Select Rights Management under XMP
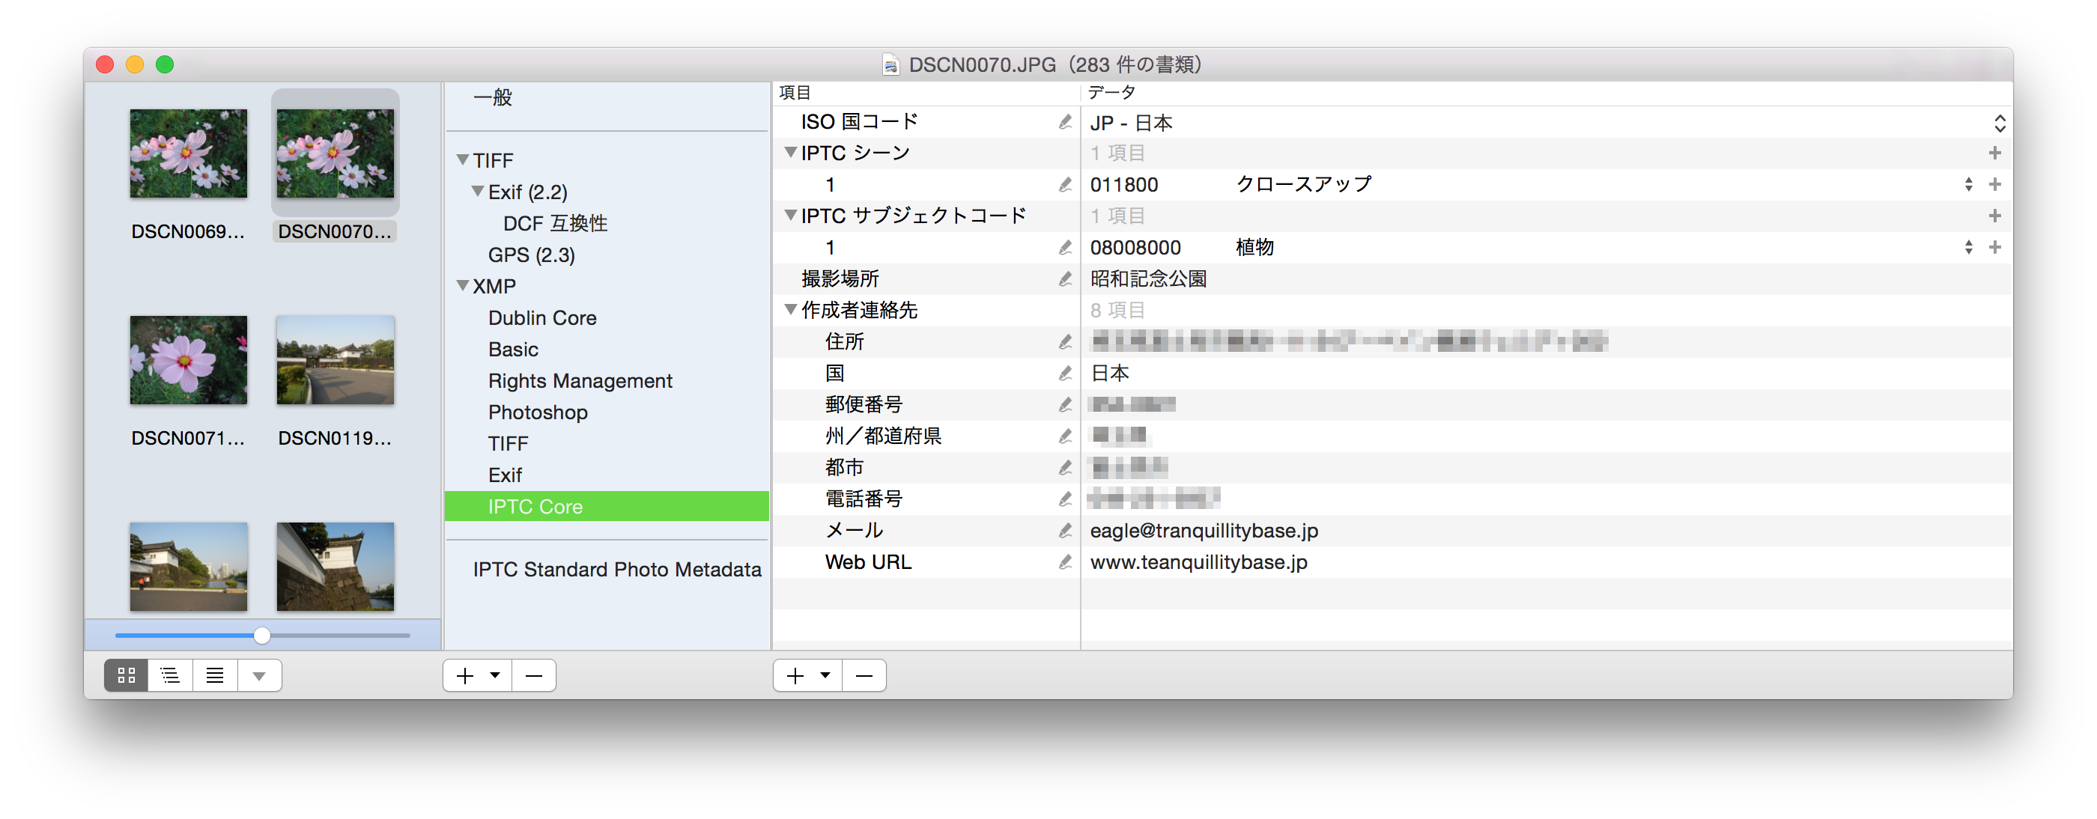The height and width of the screenshot is (819, 2097). click(580, 381)
